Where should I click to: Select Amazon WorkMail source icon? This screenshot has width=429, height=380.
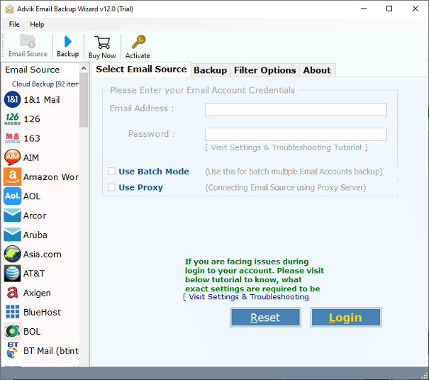coord(12,177)
